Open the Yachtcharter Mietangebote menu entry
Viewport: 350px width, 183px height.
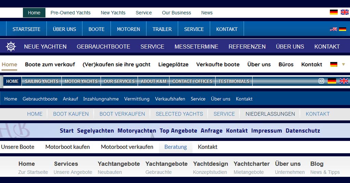pos(252,168)
